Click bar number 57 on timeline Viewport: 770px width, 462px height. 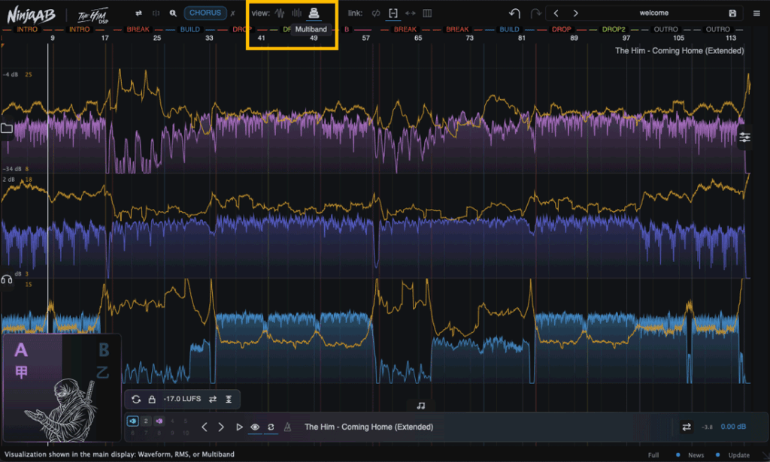click(x=366, y=38)
